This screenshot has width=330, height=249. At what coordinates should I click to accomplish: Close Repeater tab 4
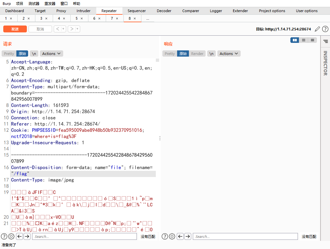[64, 19]
